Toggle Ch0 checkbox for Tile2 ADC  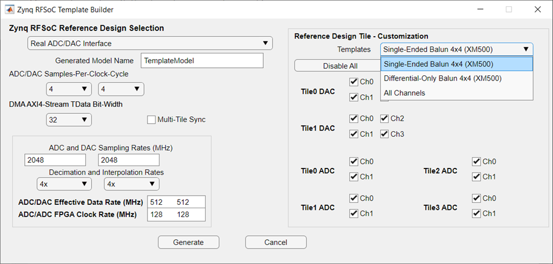tap(476, 162)
